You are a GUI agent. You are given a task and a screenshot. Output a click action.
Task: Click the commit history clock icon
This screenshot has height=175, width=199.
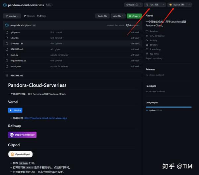128,25
